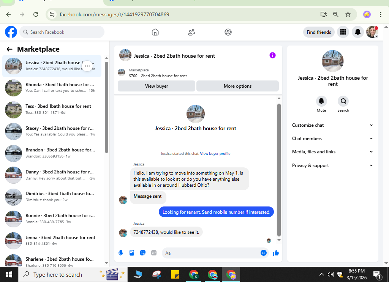The height and width of the screenshot is (282, 389).
Task: Open the Chrome three-dot menu
Action: [380, 14]
